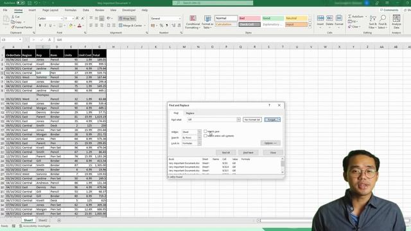Open the Look in Formulas dropdown

click(199, 143)
